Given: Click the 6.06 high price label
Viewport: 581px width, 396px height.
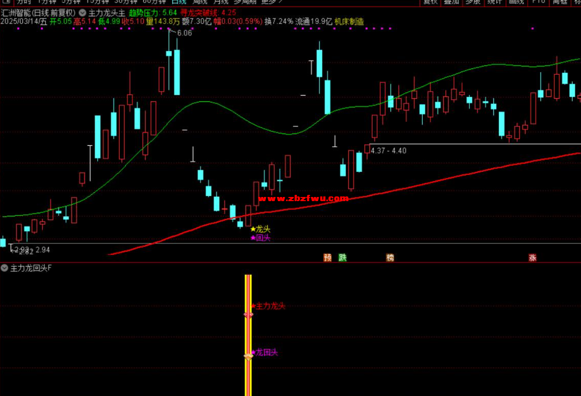Looking at the screenshot, I should 184,33.
